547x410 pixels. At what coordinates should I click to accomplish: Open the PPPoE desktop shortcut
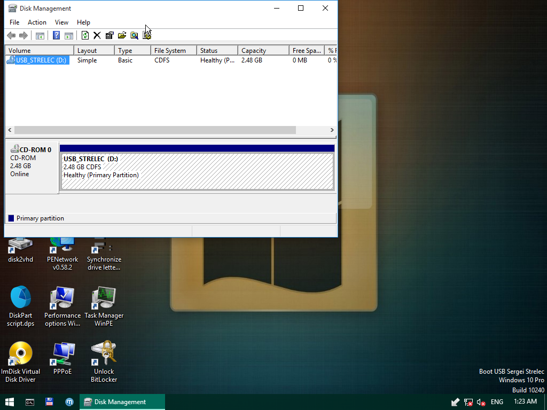[62, 358]
